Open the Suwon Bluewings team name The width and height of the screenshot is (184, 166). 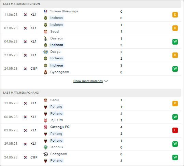pyautogui.click(x=64, y=11)
